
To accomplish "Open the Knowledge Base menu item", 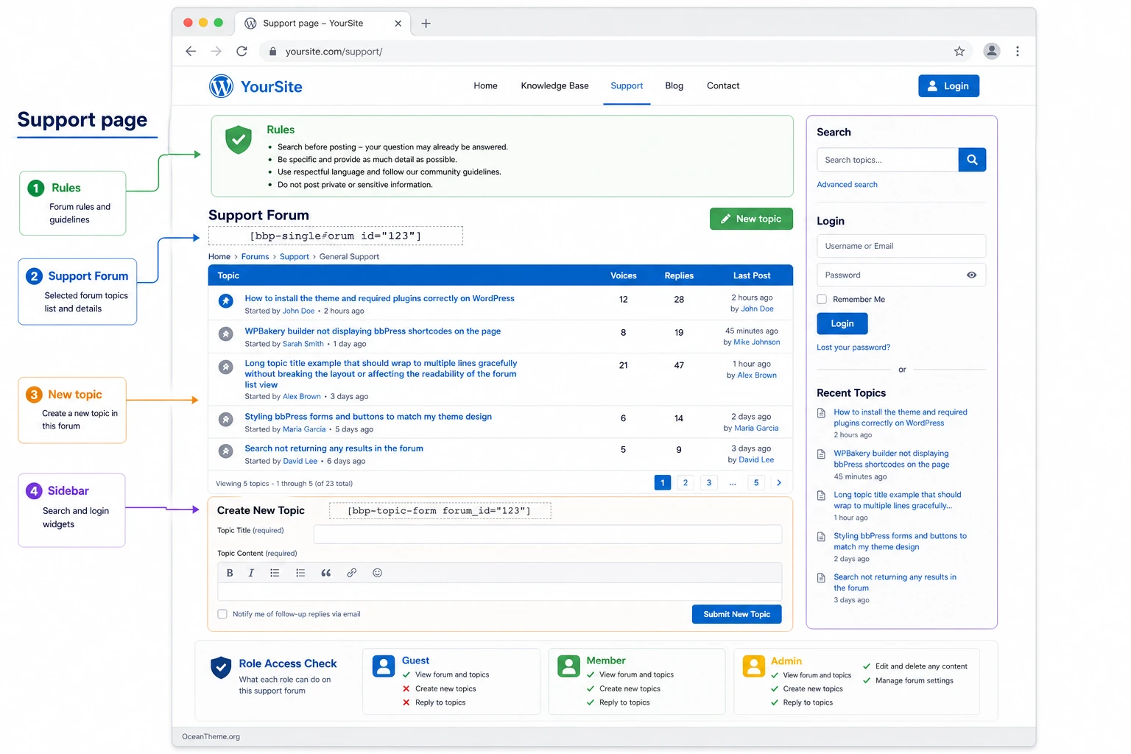I will point(554,86).
